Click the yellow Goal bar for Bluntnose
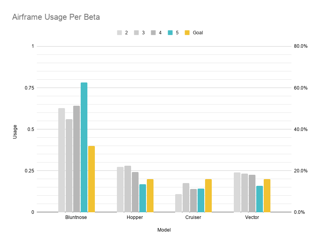Screen dimensions: 320x245 click(91, 179)
